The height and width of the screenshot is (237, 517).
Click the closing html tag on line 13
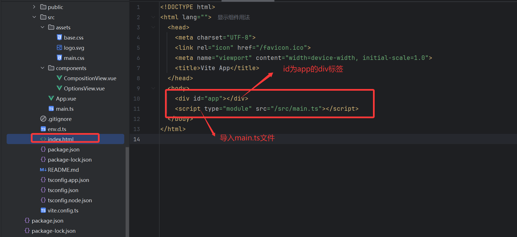click(173, 129)
